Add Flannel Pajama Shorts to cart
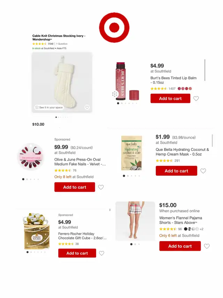 180,246
